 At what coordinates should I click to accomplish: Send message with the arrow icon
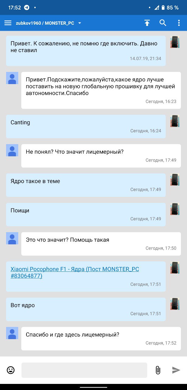tap(176, 370)
